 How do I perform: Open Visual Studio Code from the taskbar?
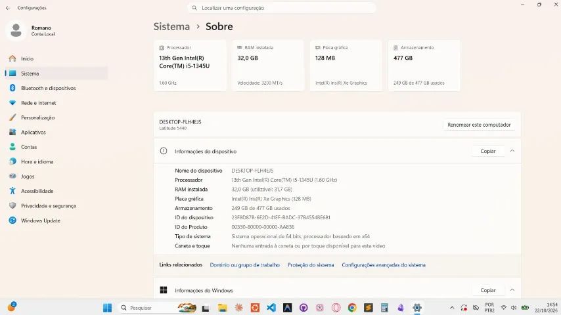pos(271,308)
